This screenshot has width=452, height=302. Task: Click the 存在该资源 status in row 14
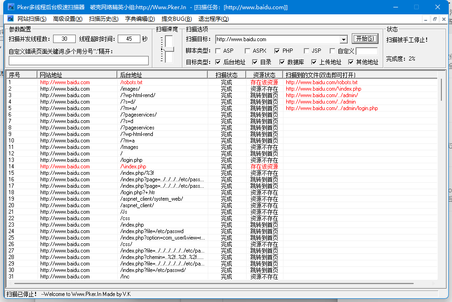tap(264, 166)
